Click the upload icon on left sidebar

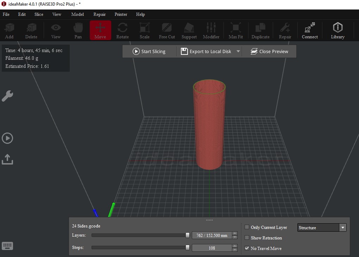coord(7,159)
